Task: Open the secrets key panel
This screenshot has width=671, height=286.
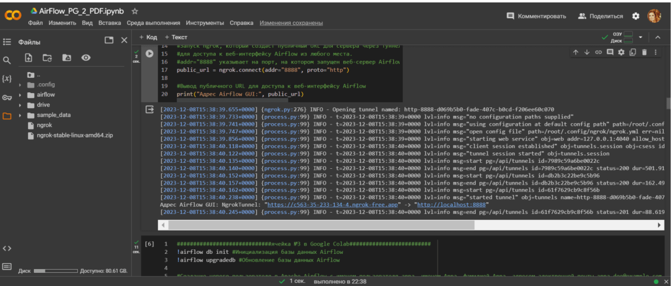Action: [7, 98]
